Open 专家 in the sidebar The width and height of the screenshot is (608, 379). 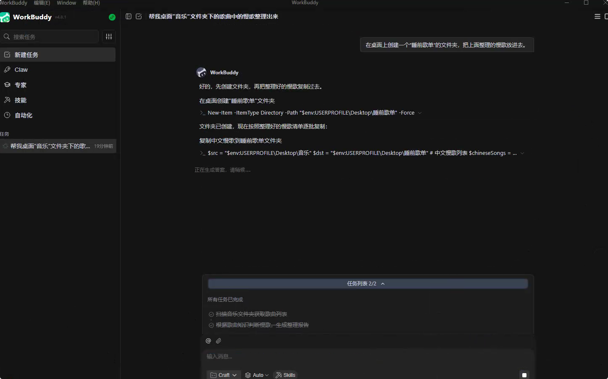[x=58, y=85]
